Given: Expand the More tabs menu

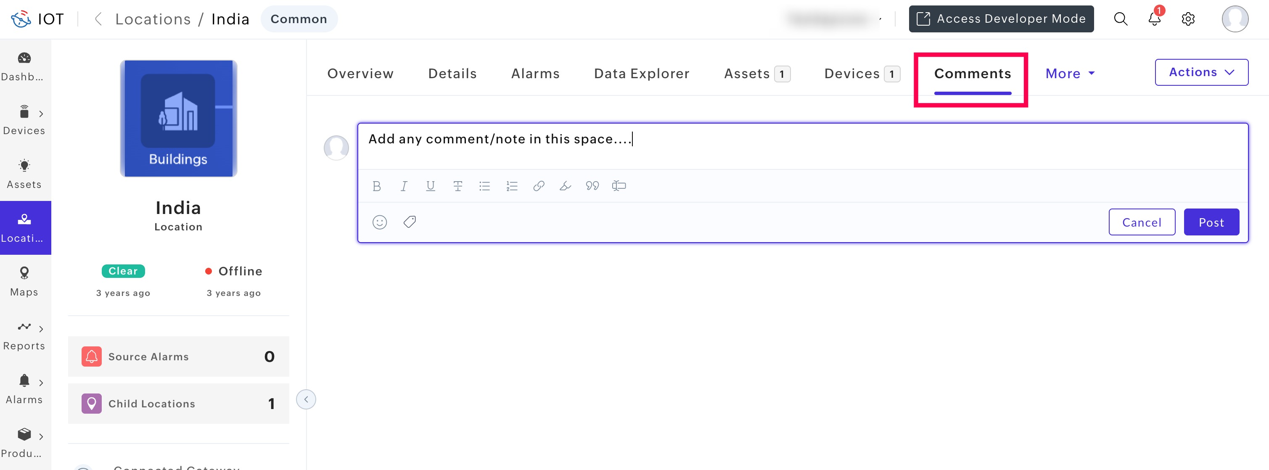Looking at the screenshot, I should click(1070, 74).
